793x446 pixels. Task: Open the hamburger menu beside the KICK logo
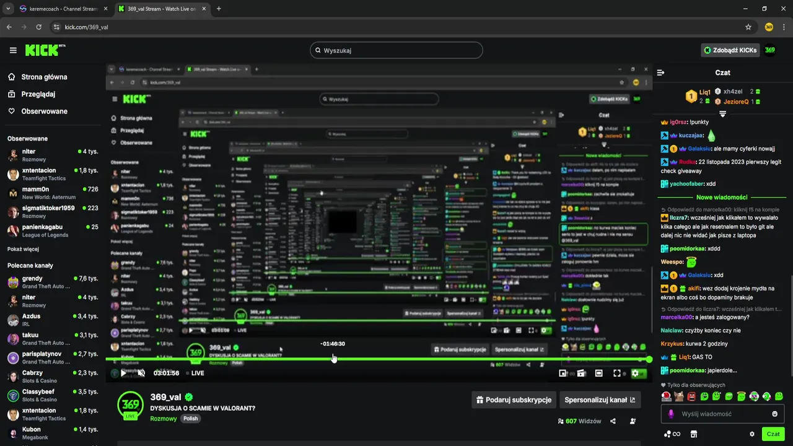coord(13,50)
